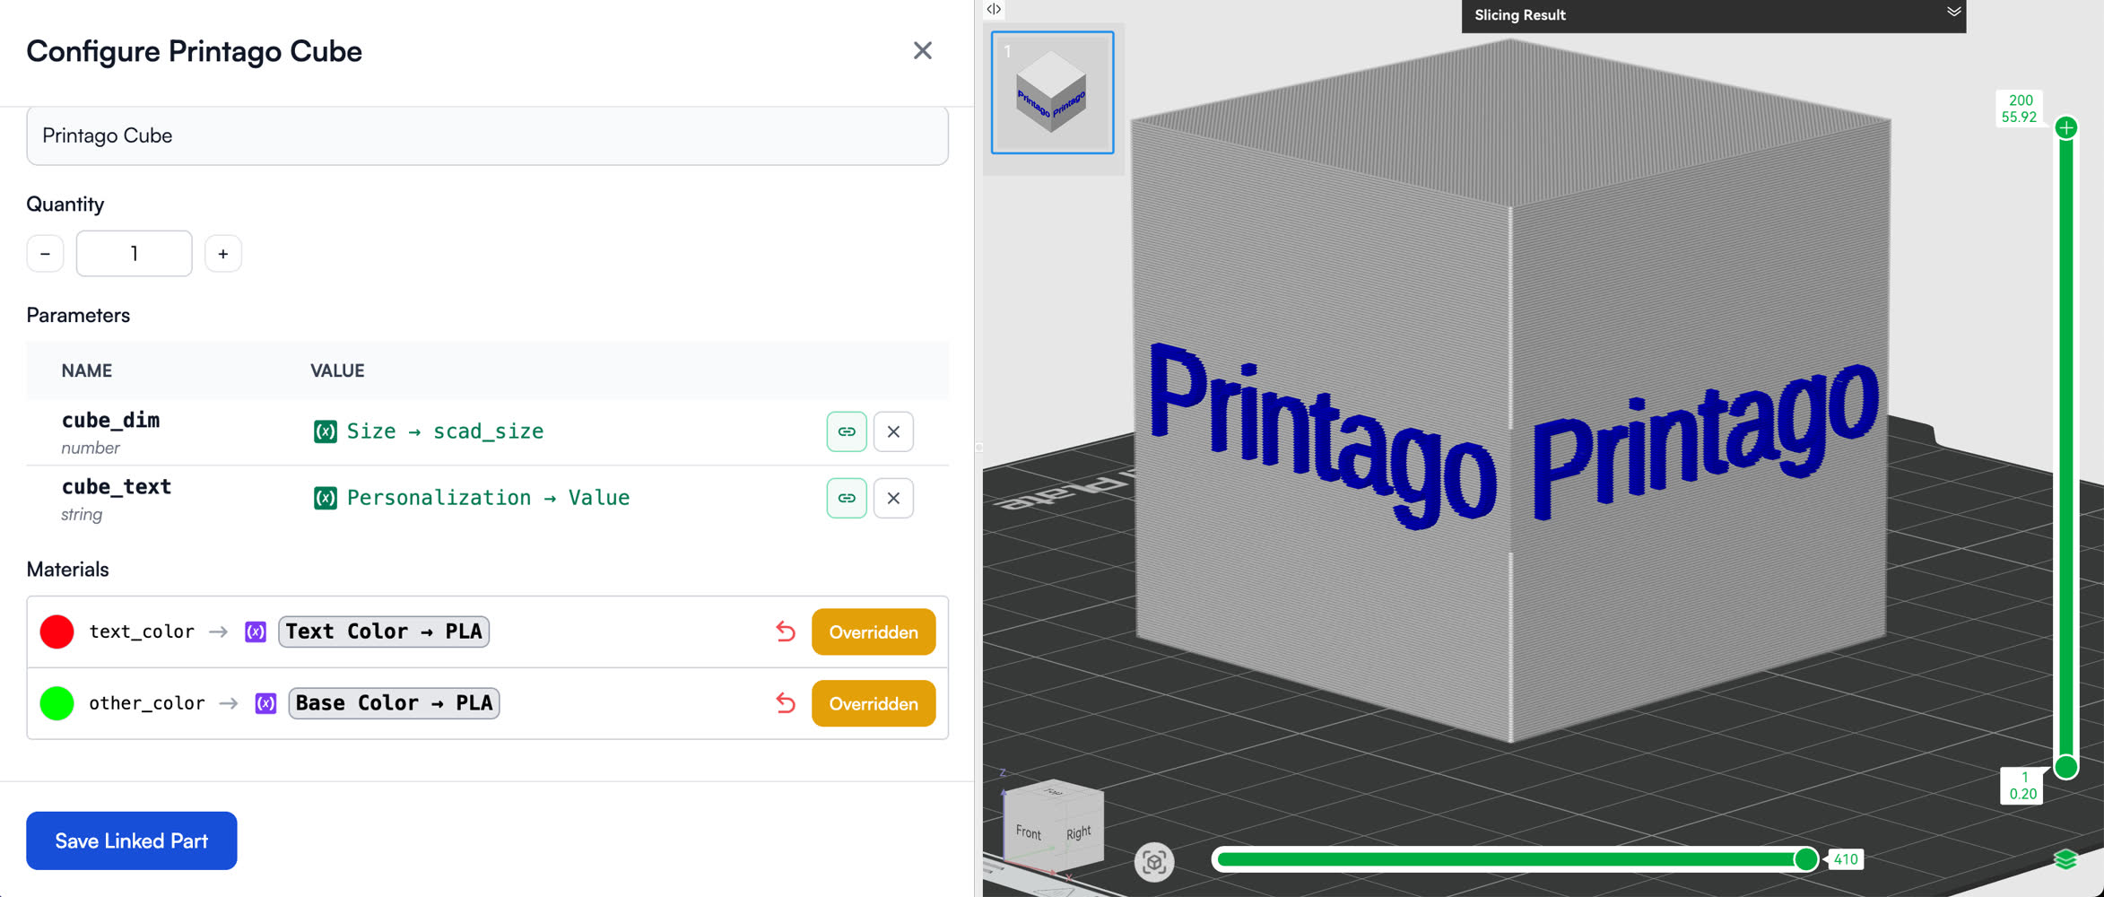
Task: Reset the 3D camera view
Action: point(1154,862)
